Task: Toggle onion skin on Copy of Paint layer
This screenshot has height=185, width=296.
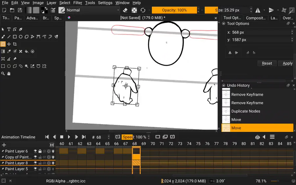Action: (x=53, y=157)
